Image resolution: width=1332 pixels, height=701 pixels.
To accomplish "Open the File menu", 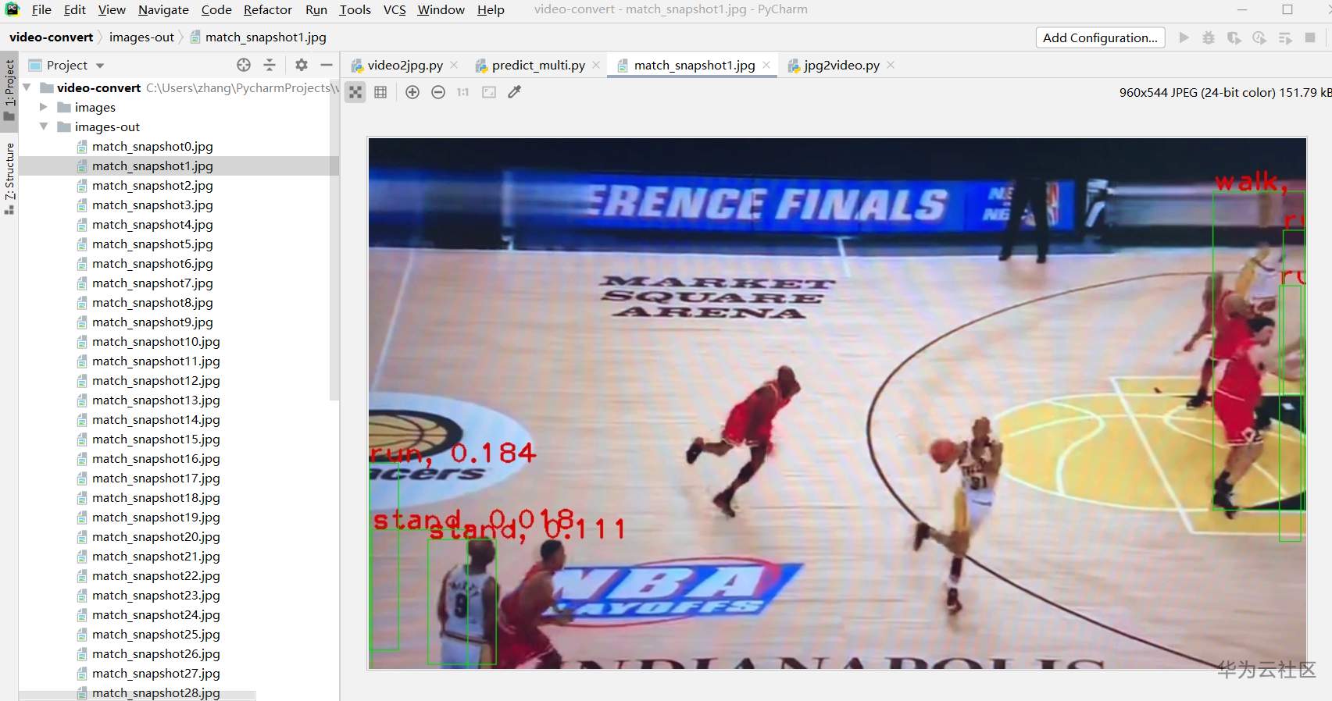I will (41, 10).
